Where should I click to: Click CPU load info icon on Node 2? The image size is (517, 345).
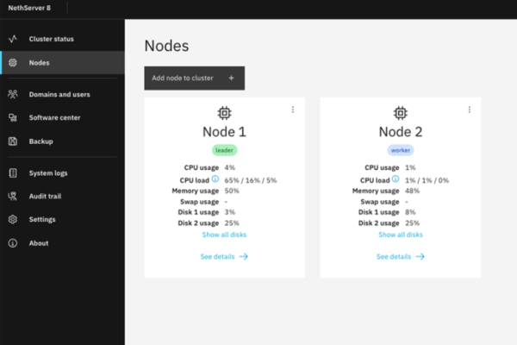pos(391,179)
